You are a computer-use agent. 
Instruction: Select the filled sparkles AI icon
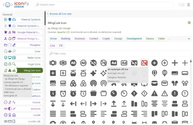[x=93, y=73]
